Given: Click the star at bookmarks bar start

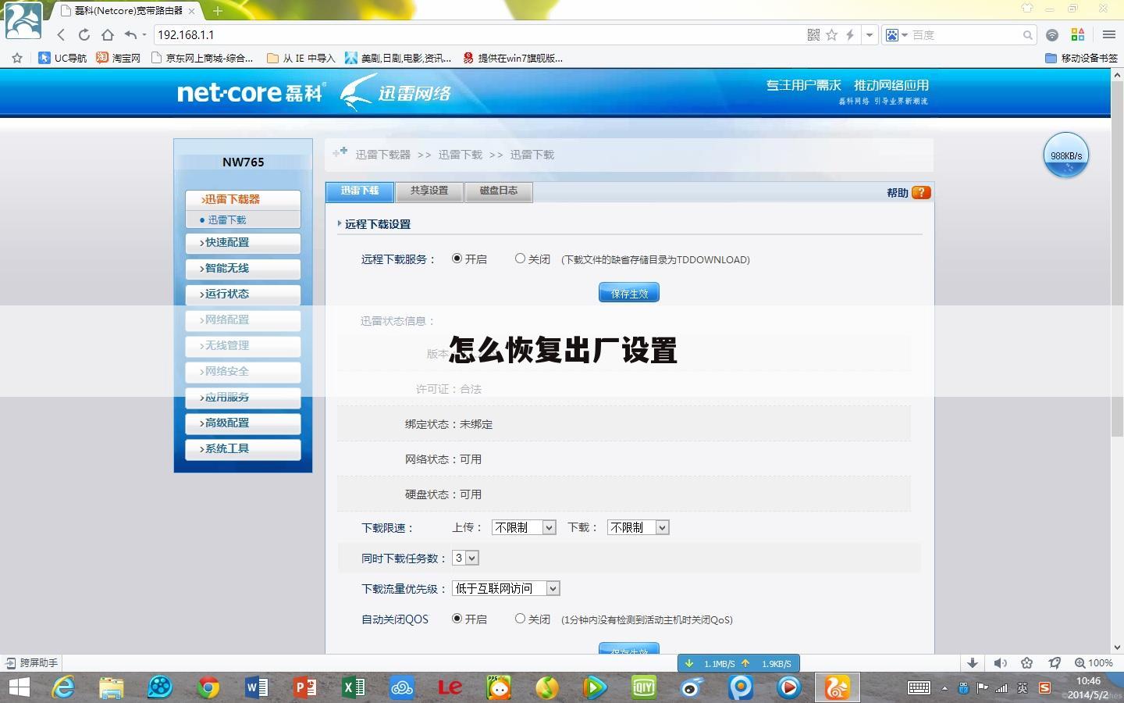Looking at the screenshot, I should click(x=17, y=58).
